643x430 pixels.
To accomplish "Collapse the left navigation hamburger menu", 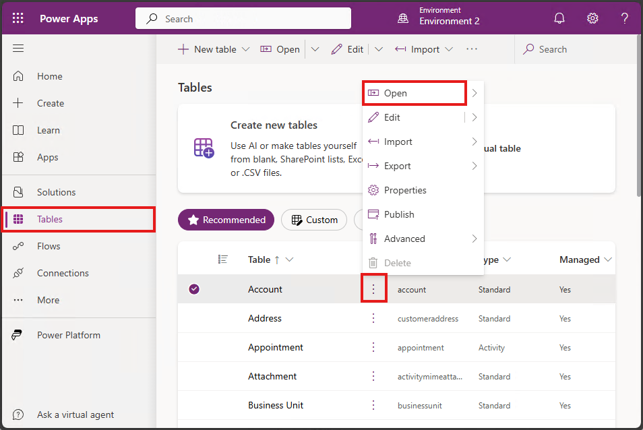I will (18, 49).
